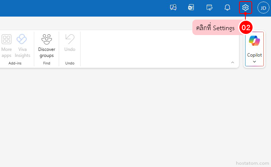Screen dimensions: 271x167
Task: Expand the Copilot dropdown chevron
Action: 254,61
